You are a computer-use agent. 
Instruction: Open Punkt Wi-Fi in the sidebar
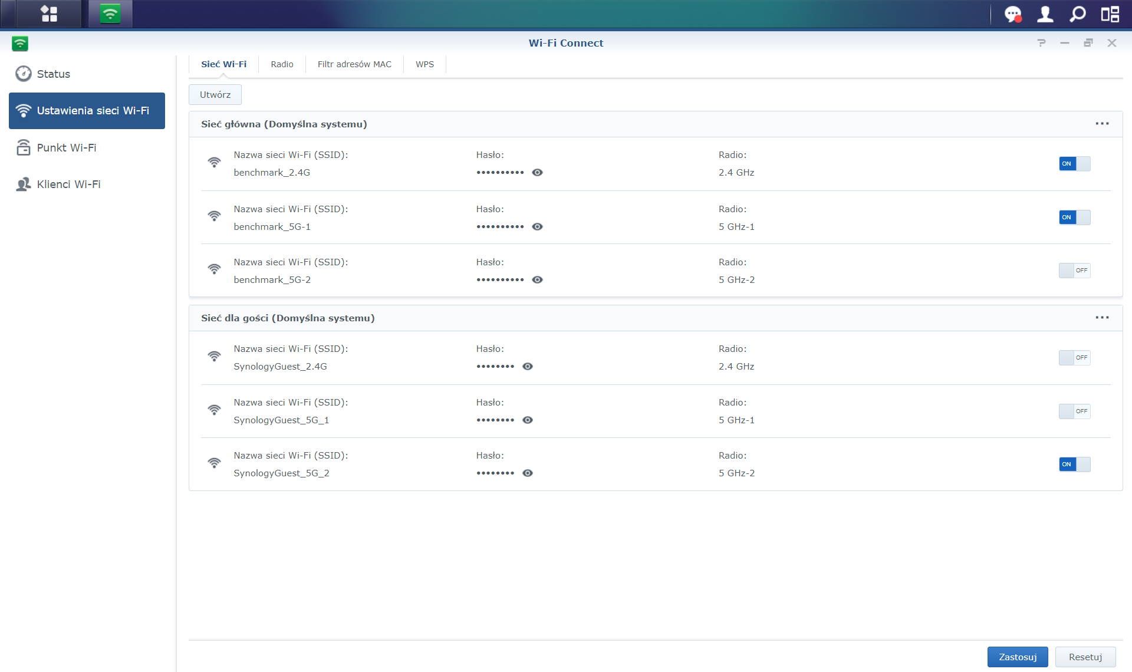tap(87, 148)
